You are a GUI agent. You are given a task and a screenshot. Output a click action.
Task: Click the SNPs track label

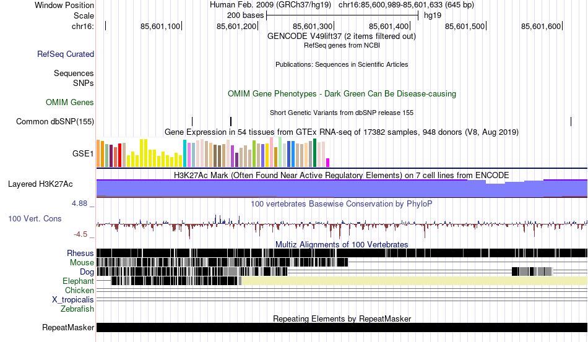tap(84, 83)
